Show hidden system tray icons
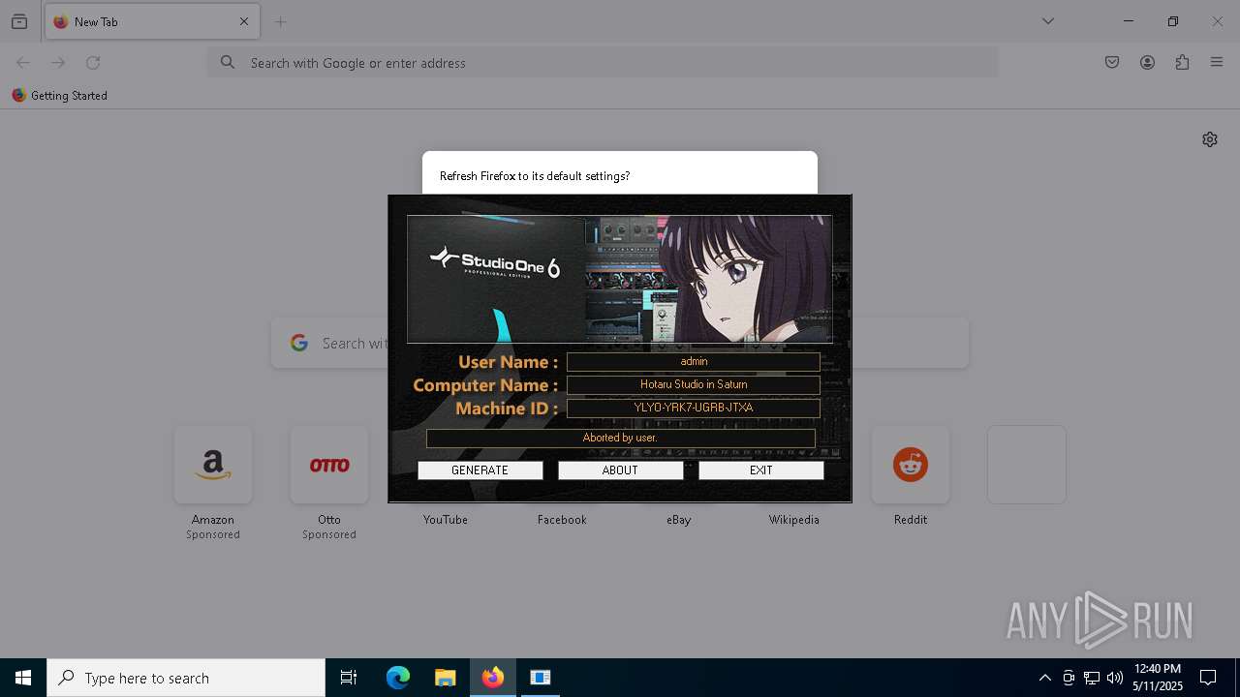The width and height of the screenshot is (1240, 697). point(1044,678)
